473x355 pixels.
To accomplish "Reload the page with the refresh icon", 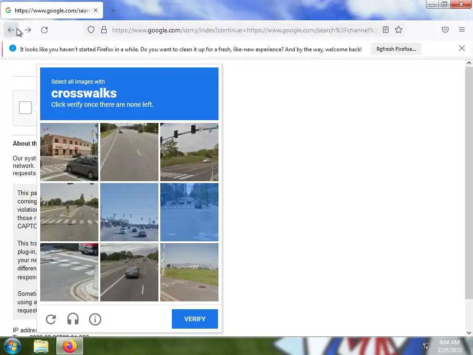I will pos(44,30).
